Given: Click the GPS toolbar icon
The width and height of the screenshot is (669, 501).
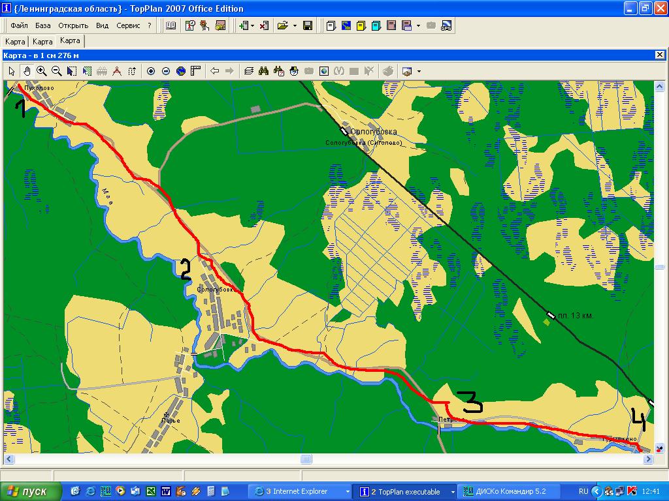Looking at the screenshot, I should [447, 25].
